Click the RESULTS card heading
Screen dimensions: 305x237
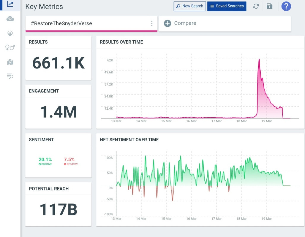point(38,42)
